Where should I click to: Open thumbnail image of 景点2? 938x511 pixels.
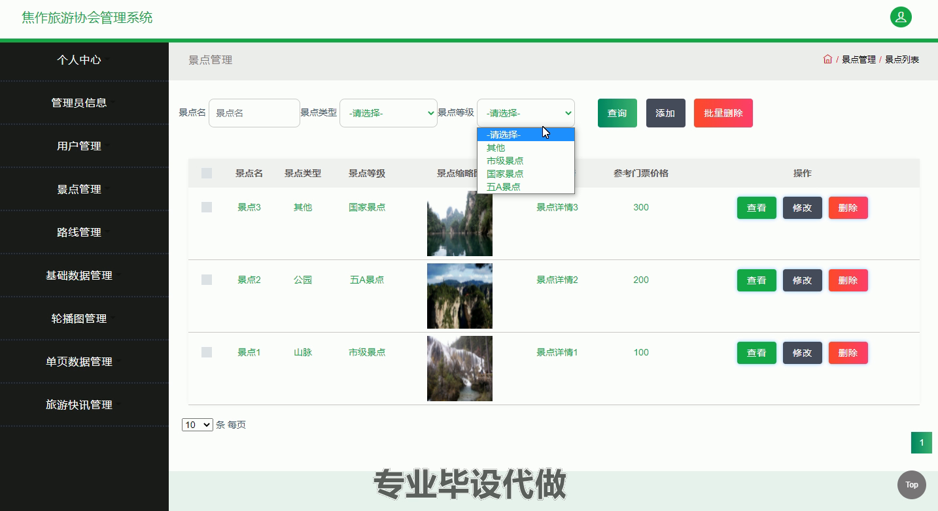click(x=460, y=296)
